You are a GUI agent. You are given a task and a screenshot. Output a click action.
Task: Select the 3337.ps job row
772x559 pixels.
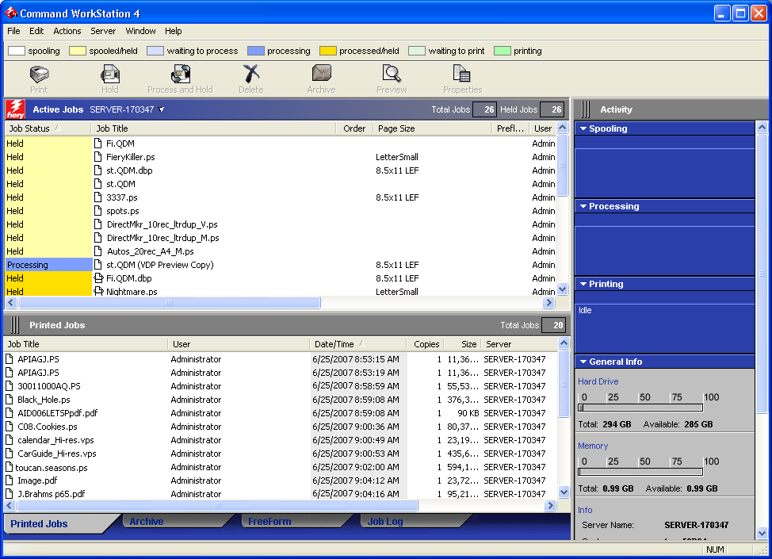click(281, 197)
